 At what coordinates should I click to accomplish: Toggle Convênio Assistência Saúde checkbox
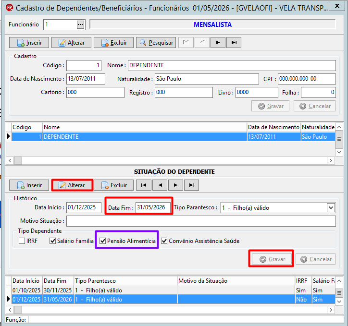pos(164,241)
